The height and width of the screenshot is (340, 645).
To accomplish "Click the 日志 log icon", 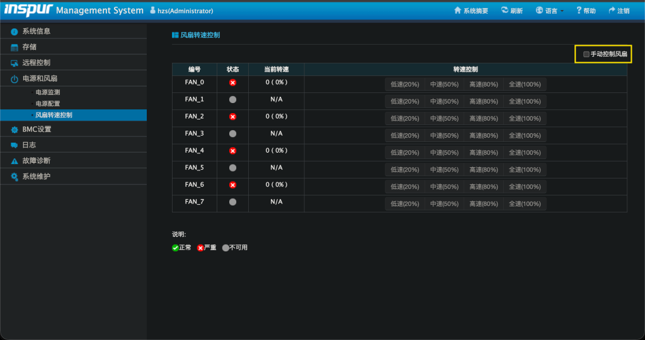I will coord(14,145).
